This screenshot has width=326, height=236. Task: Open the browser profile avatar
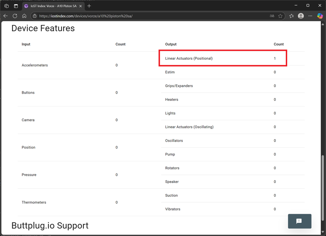pos(301,16)
